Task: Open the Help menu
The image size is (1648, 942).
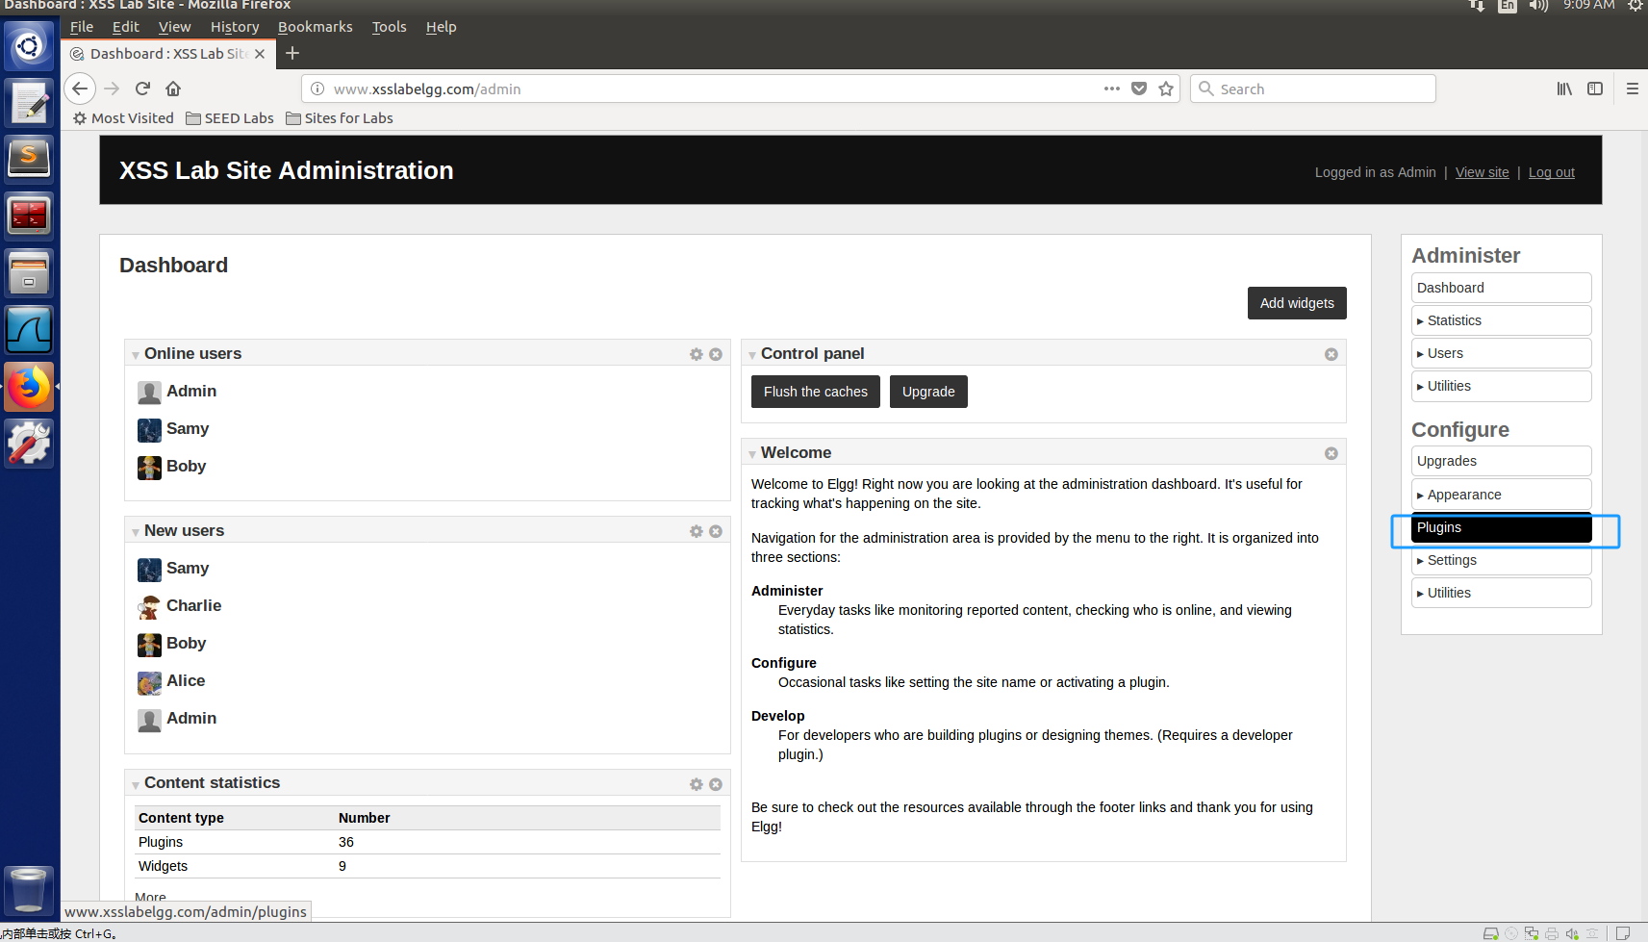Action: tap(442, 27)
